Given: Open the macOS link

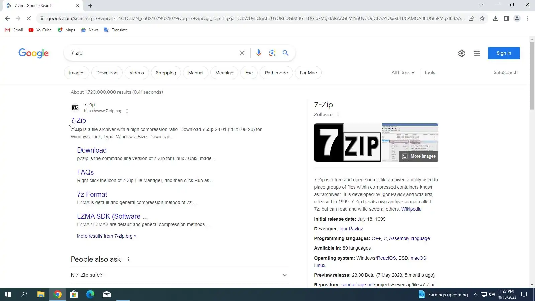Looking at the screenshot, I should [x=418, y=258].
